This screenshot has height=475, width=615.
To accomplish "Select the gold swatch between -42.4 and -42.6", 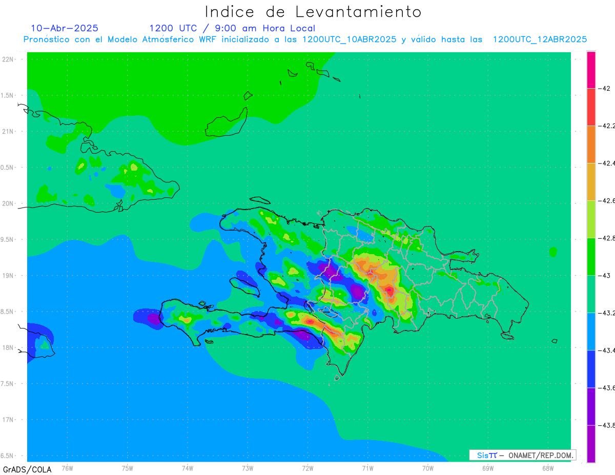I will [591, 181].
